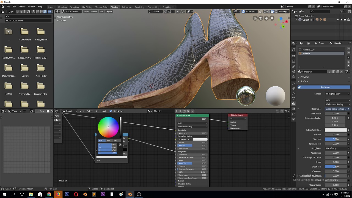The image size is (352, 198).
Task: Click the blue Use Nodes button
Action: tap(325, 87)
